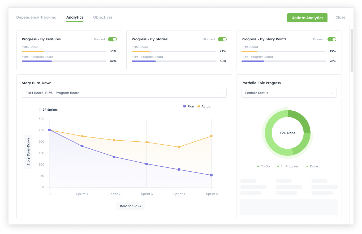Image resolution: width=362 pixels, height=234 pixels.
Task: Click the 28% value in Story Points card
Action: click(333, 61)
